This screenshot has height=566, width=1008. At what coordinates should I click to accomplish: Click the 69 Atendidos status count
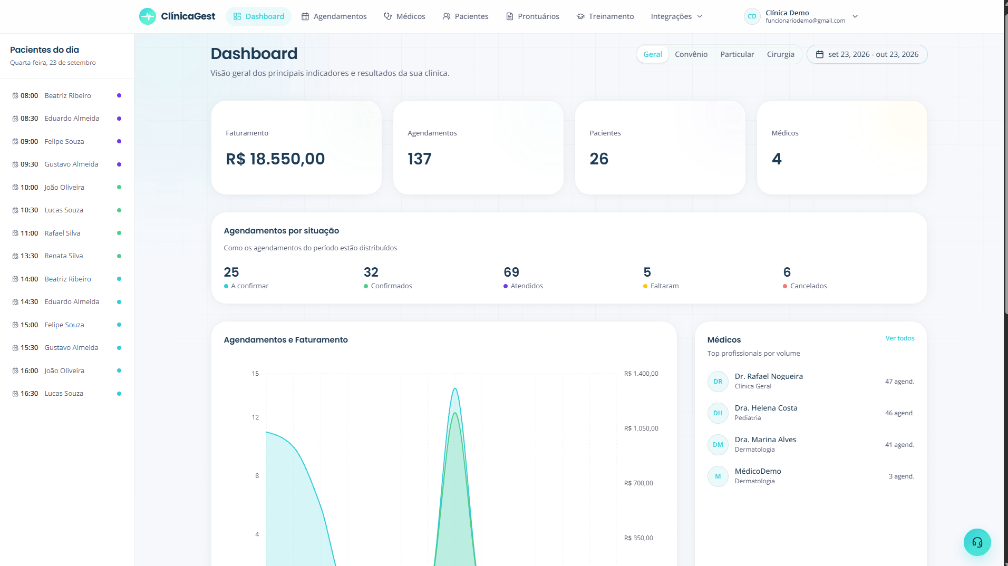coord(523,278)
